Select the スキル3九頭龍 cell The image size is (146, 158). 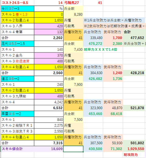(17, 96)
